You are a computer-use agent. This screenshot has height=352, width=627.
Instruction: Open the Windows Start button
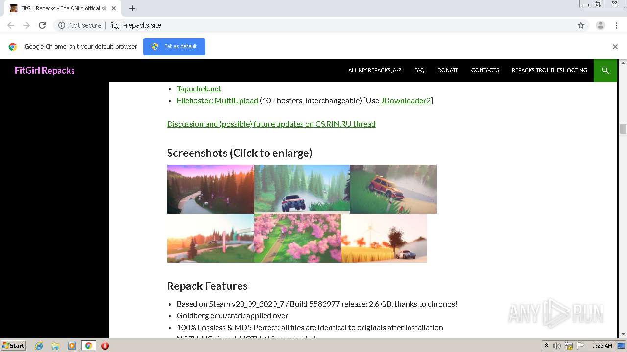click(x=13, y=345)
